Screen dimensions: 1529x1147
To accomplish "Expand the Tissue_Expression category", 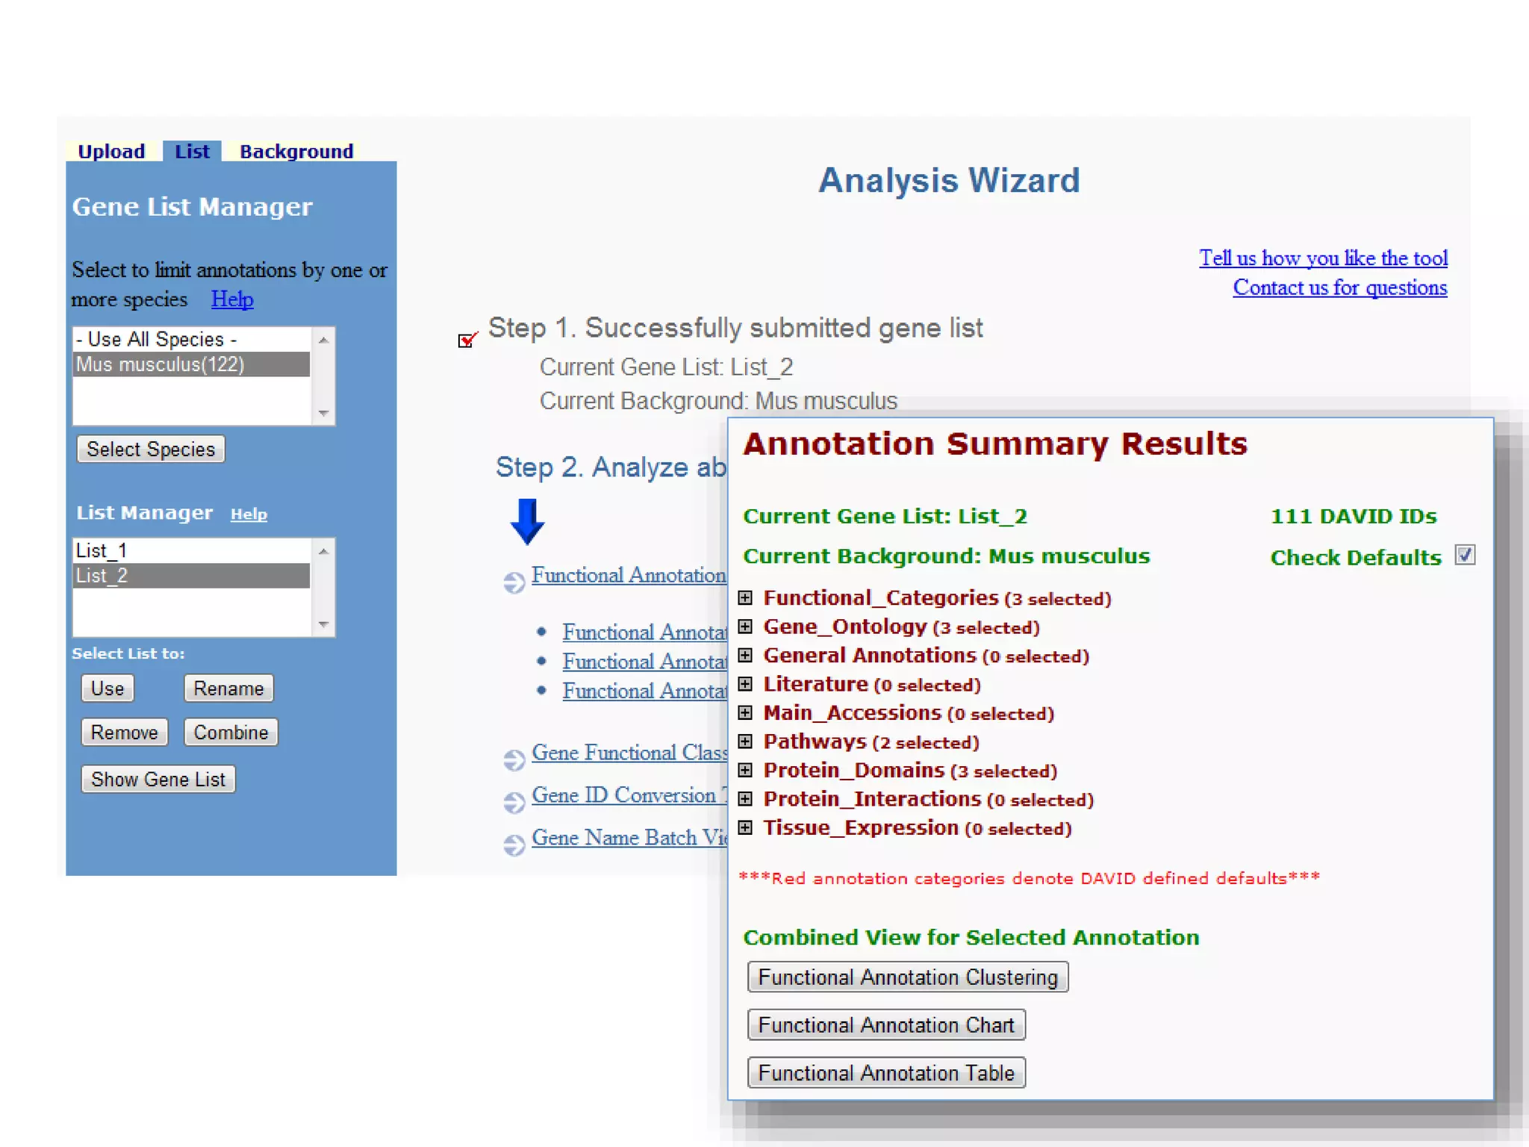I will coord(745,827).
